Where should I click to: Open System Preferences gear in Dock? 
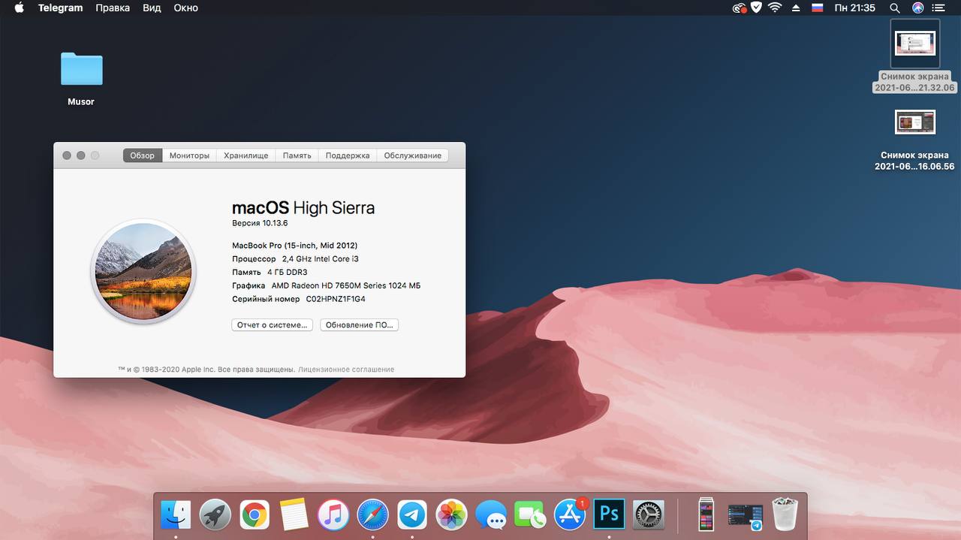[649, 515]
